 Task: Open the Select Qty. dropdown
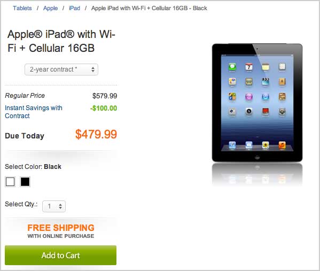click(x=54, y=206)
